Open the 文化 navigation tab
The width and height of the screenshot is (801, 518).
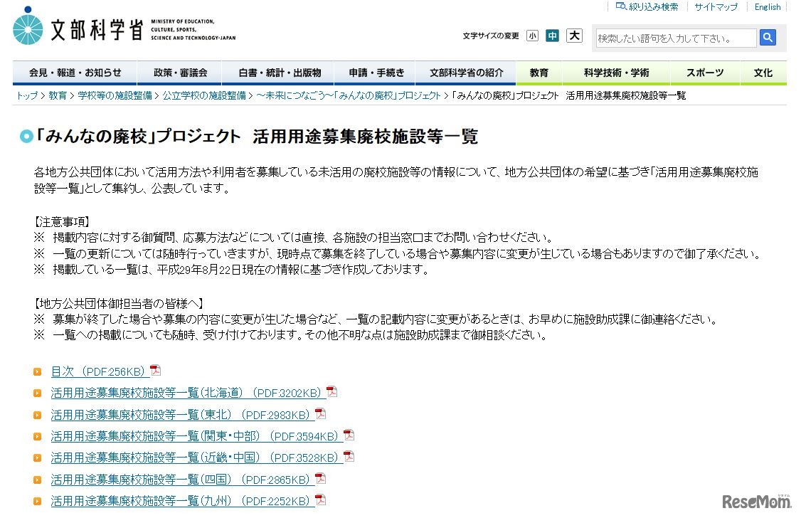tap(763, 73)
